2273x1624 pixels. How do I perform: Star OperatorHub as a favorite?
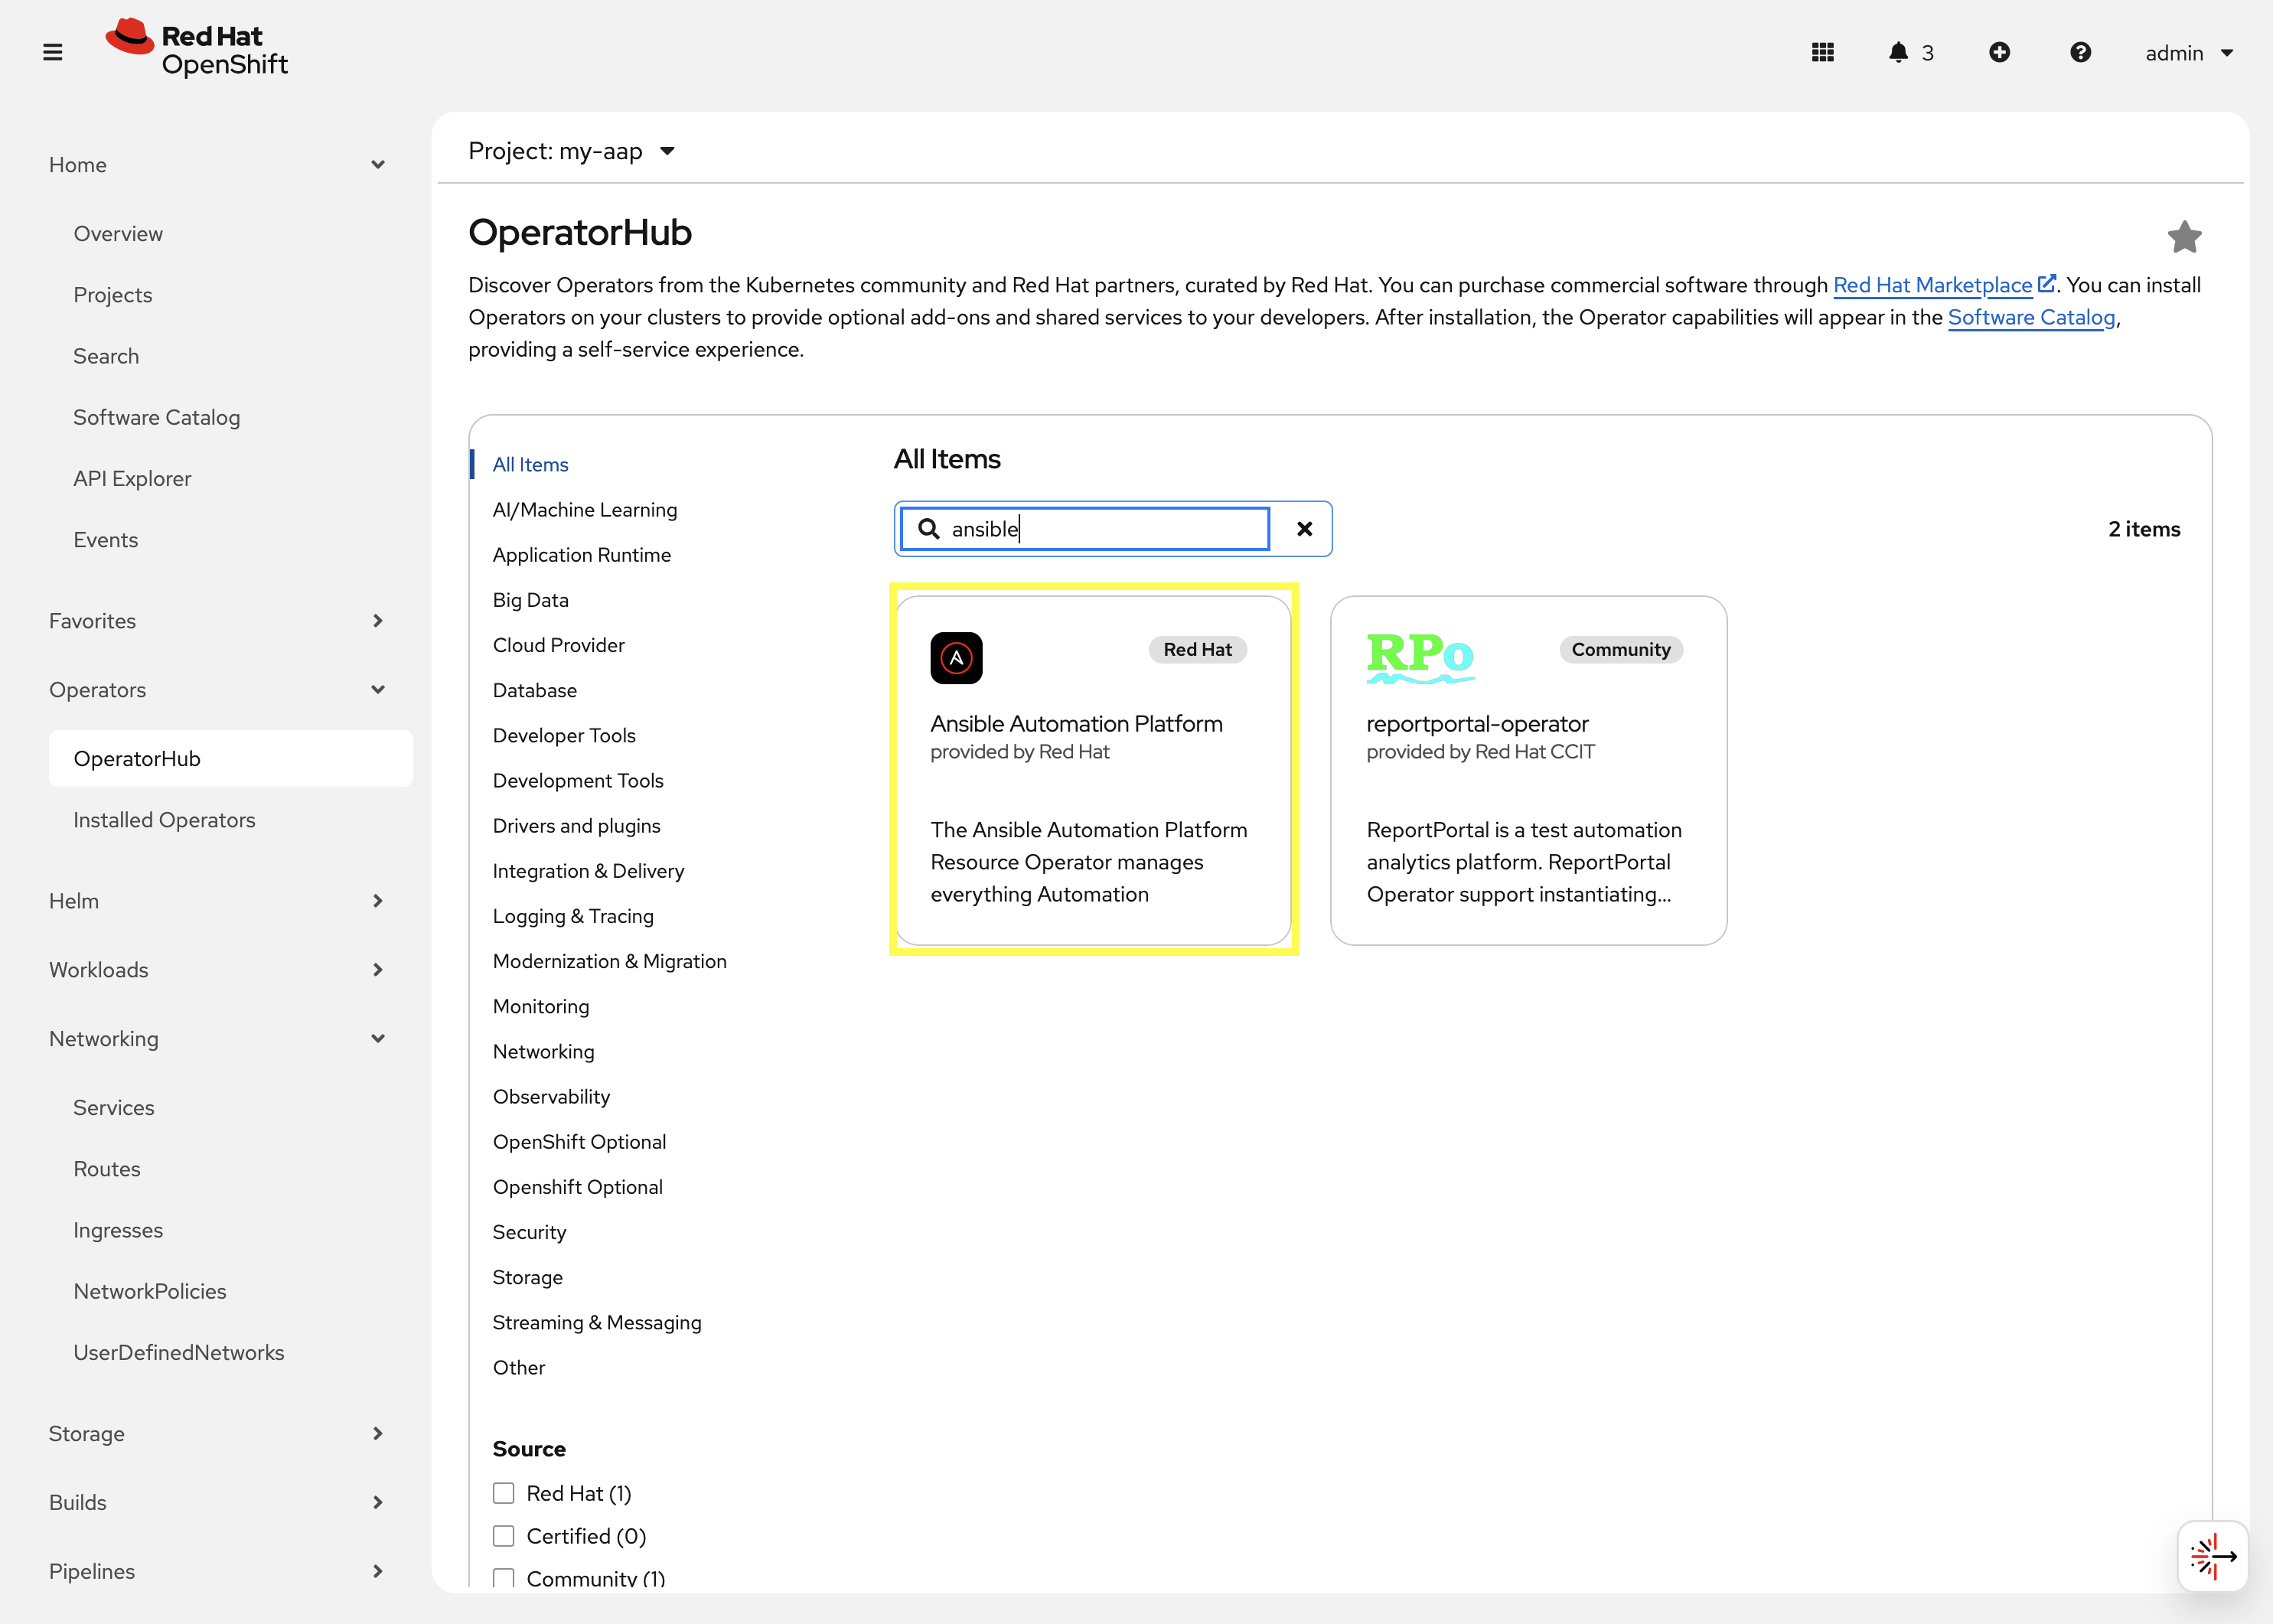(2185, 236)
